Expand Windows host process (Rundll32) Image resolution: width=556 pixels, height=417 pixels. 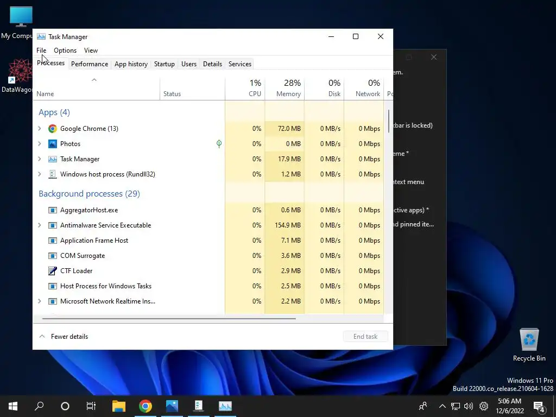click(x=39, y=174)
